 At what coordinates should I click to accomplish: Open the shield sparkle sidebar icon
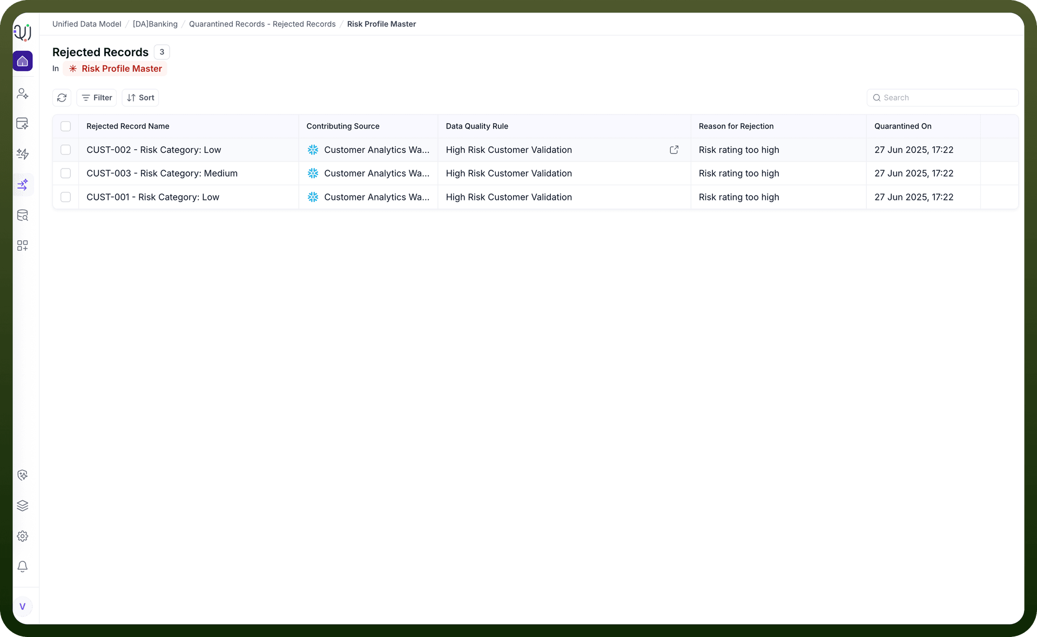coord(23,475)
